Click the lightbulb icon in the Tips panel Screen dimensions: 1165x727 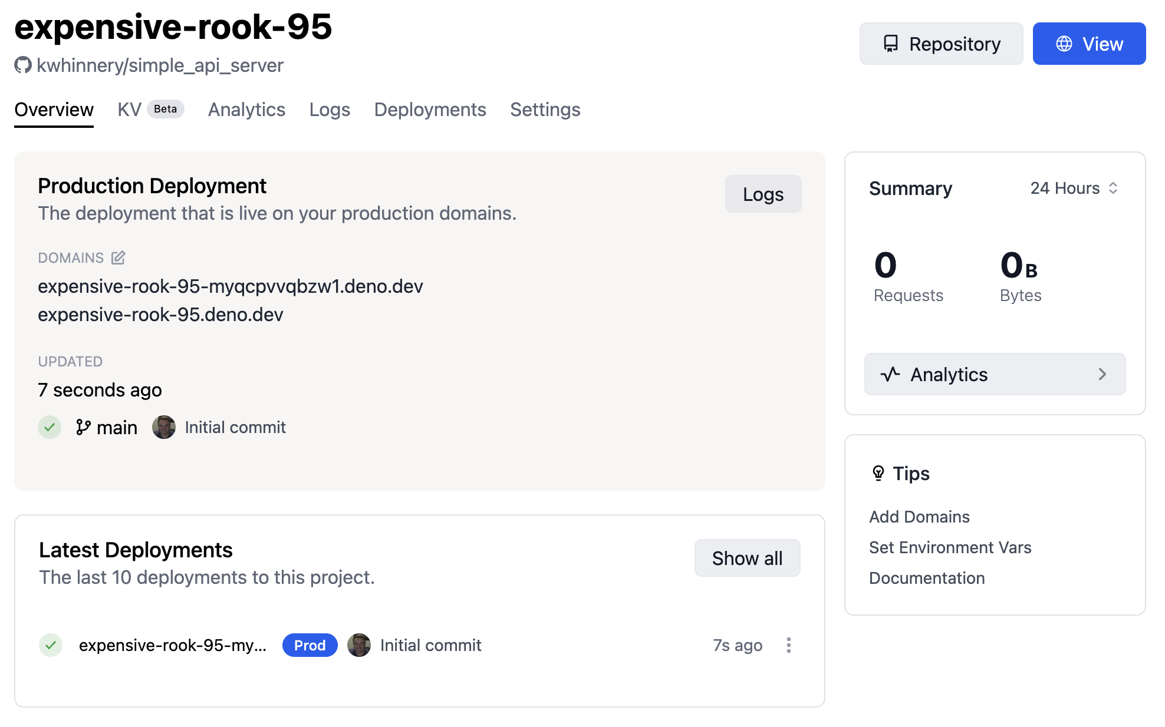(x=878, y=472)
